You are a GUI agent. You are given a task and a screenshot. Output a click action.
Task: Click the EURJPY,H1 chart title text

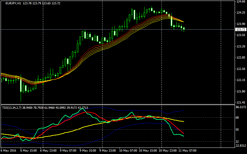click(x=15, y=3)
